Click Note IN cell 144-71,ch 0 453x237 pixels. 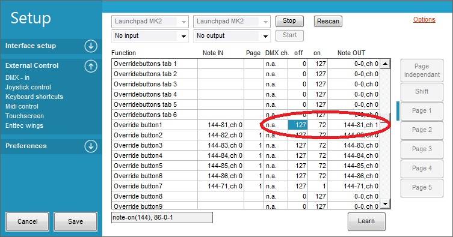coord(221,186)
